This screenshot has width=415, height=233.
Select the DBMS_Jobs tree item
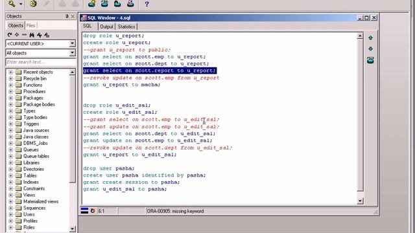(x=35, y=143)
